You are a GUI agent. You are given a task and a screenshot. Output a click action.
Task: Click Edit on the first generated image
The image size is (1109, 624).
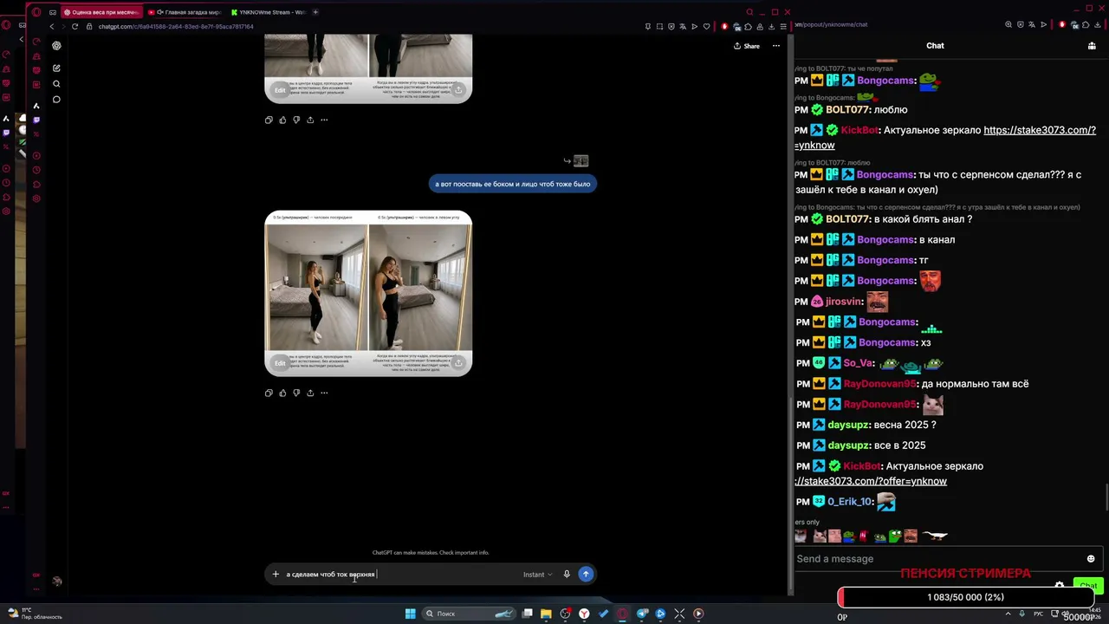280,90
